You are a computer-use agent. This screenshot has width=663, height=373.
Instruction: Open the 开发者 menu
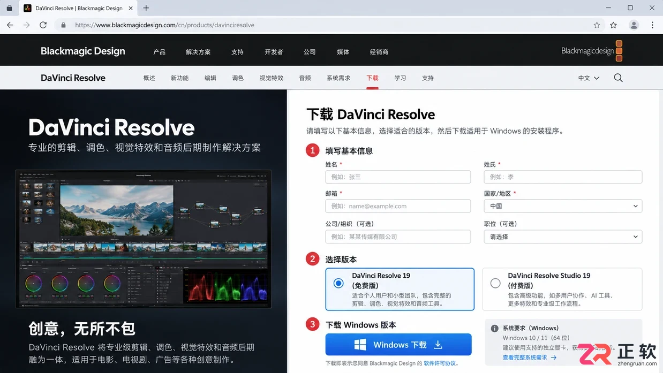tap(274, 52)
